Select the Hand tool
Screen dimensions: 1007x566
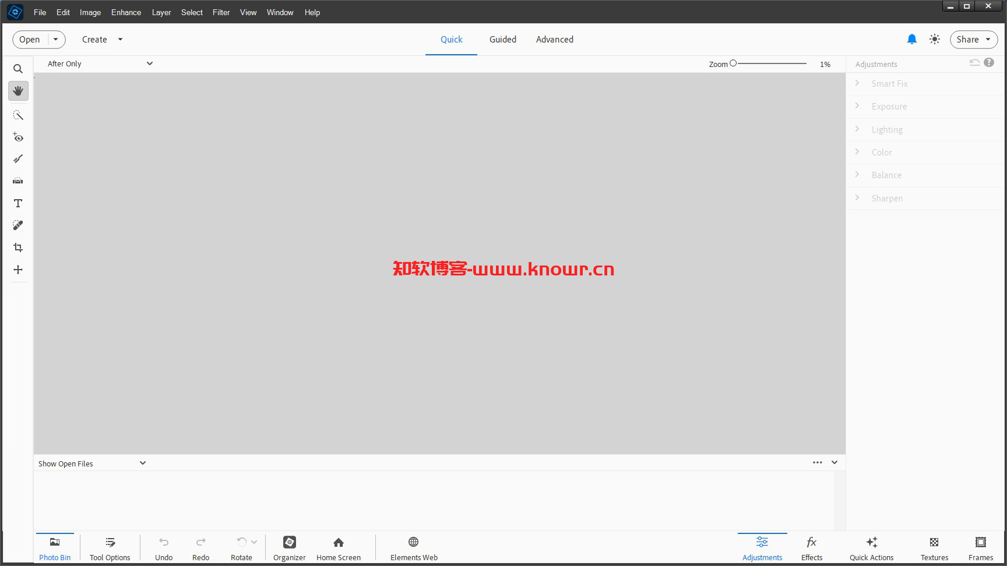(x=18, y=91)
